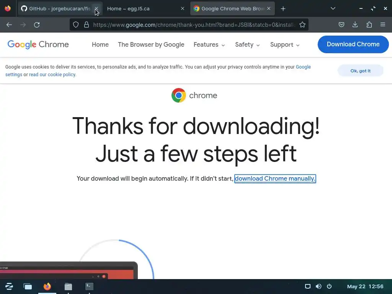Click the Download Chrome button

353,44
